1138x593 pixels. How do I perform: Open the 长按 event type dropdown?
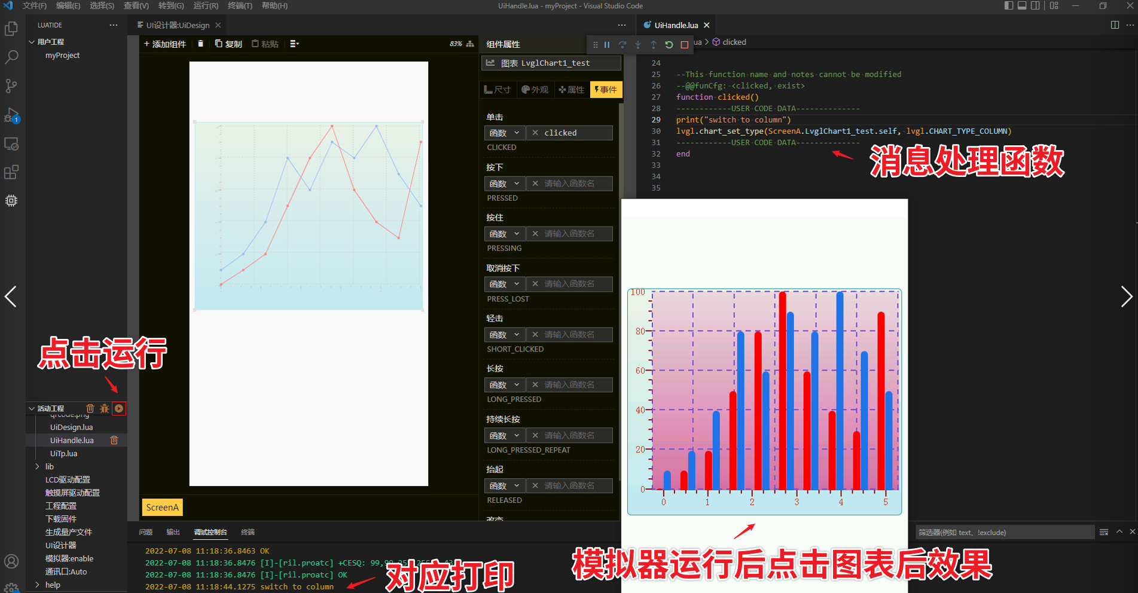pos(505,385)
